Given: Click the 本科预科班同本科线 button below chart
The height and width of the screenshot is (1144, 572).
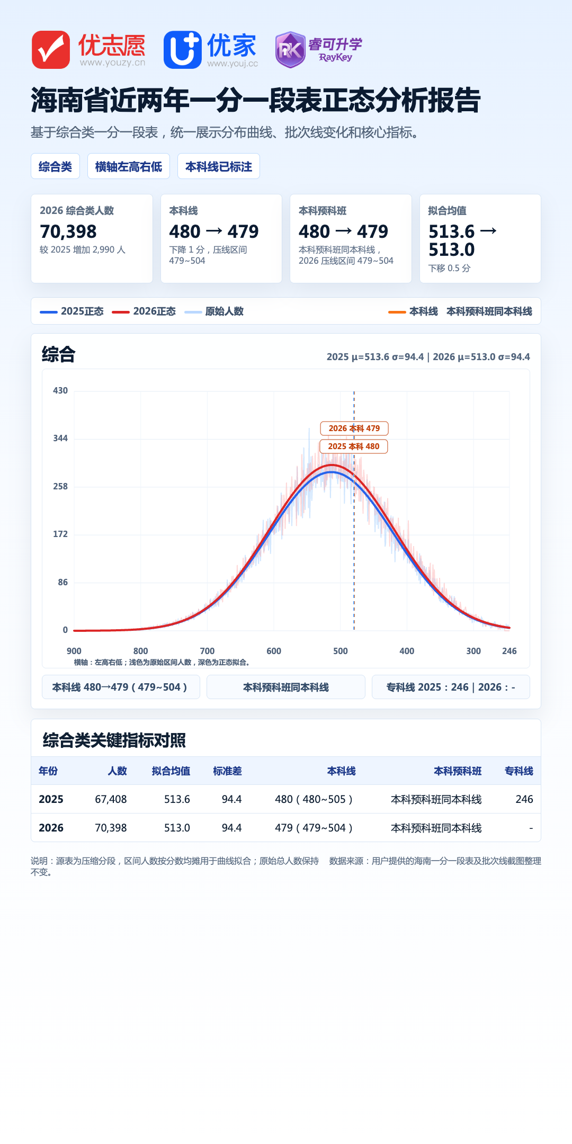Looking at the screenshot, I should point(286,687).
